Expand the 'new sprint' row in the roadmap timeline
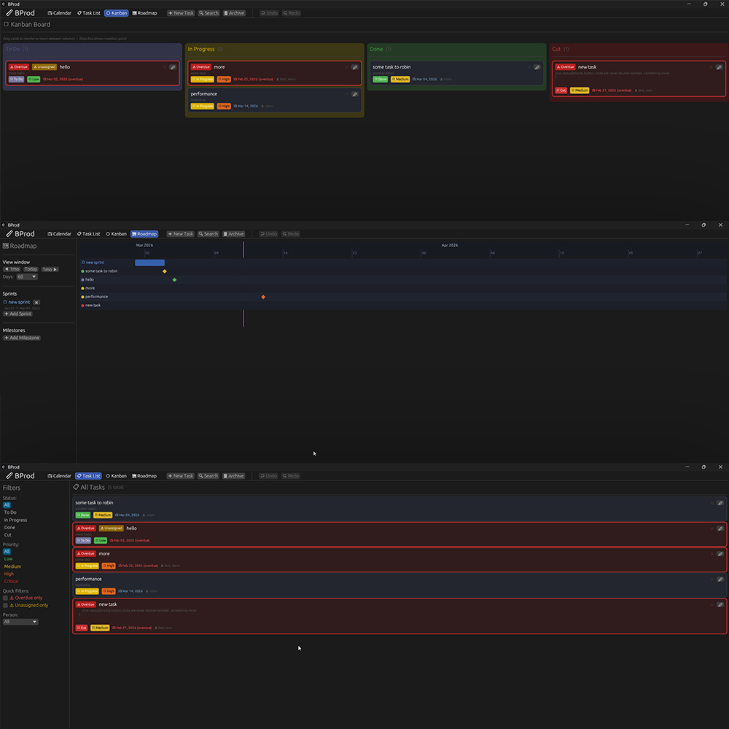 click(82, 262)
